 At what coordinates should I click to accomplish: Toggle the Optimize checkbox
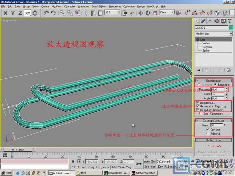click(208, 129)
